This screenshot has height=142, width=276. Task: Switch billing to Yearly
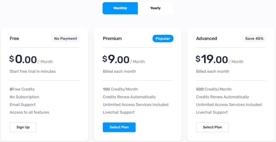point(155,8)
